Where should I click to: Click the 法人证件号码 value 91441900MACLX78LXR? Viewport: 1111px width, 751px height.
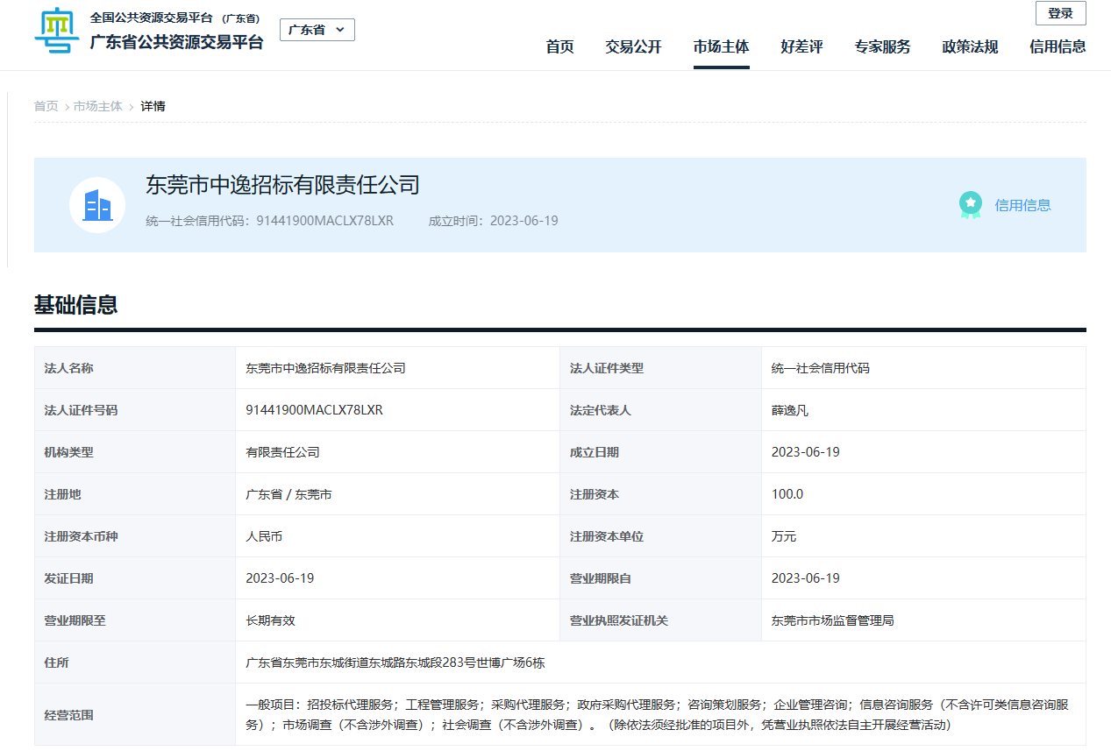tap(314, 410)
